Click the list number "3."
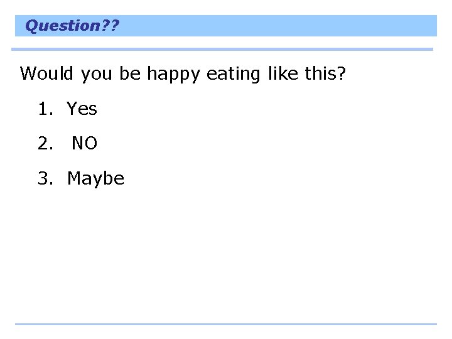This screenshot has width=452, height=339. tap(46, 178)
